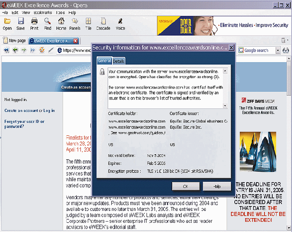
Task: Expand the Google search dropdown arrow
Action: coord(278,50)
